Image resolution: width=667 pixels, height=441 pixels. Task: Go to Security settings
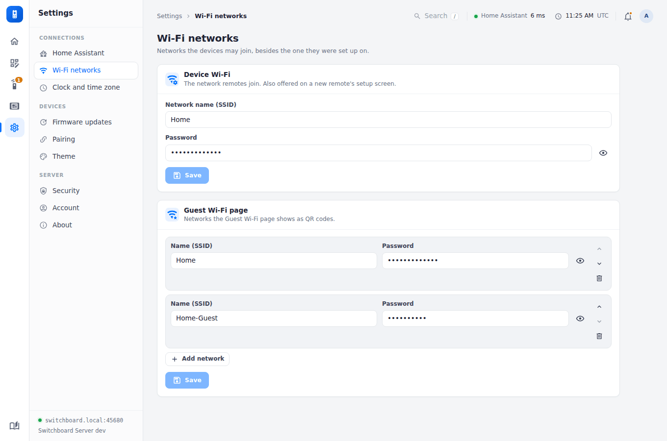coord(86,191)
